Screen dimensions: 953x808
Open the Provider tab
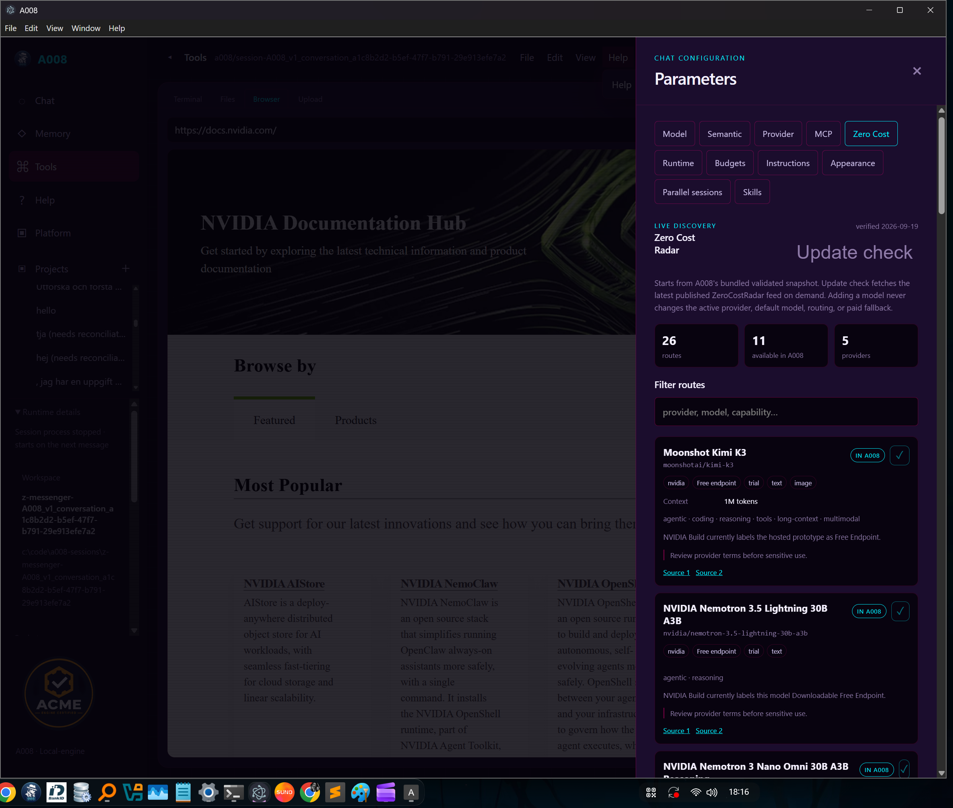(x=778, y=134)
